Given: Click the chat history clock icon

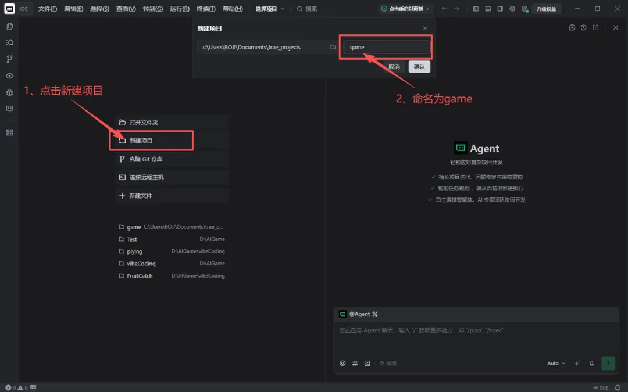Looking at the screenshot, I should [584, 28].
